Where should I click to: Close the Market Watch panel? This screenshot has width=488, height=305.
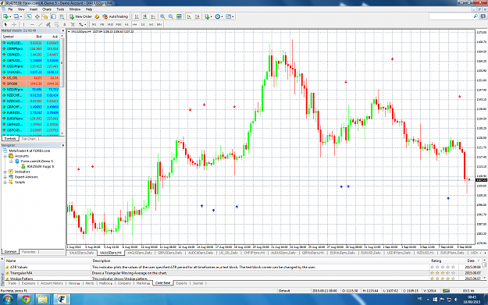[x=62, y=30]
